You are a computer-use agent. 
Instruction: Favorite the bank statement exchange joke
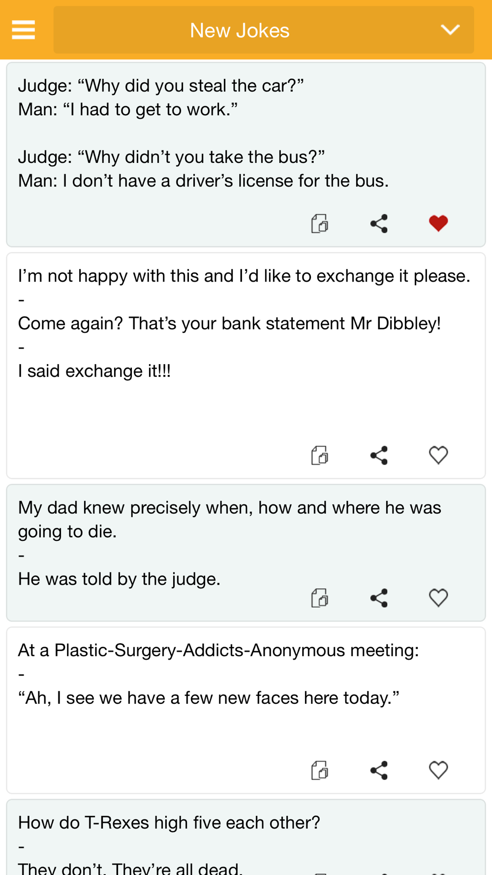tap(438, 455)
